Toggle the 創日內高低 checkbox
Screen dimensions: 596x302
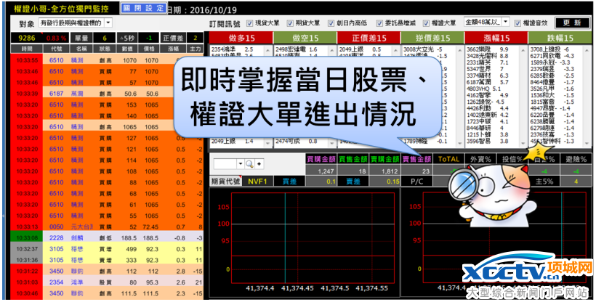(331, 23)
